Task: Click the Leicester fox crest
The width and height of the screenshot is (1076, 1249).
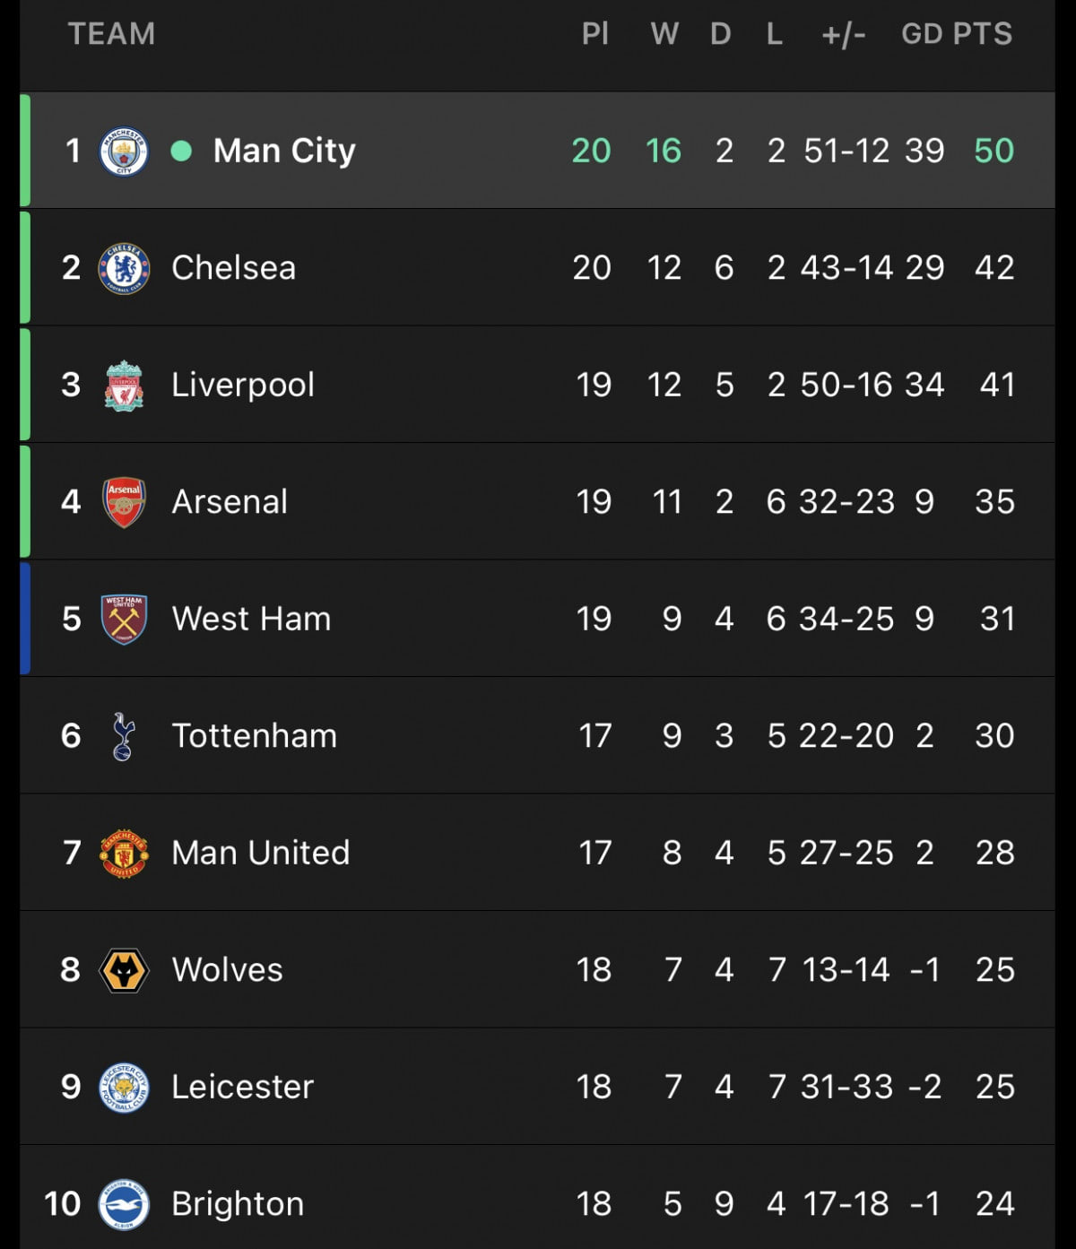Action: click(124, 1087)
